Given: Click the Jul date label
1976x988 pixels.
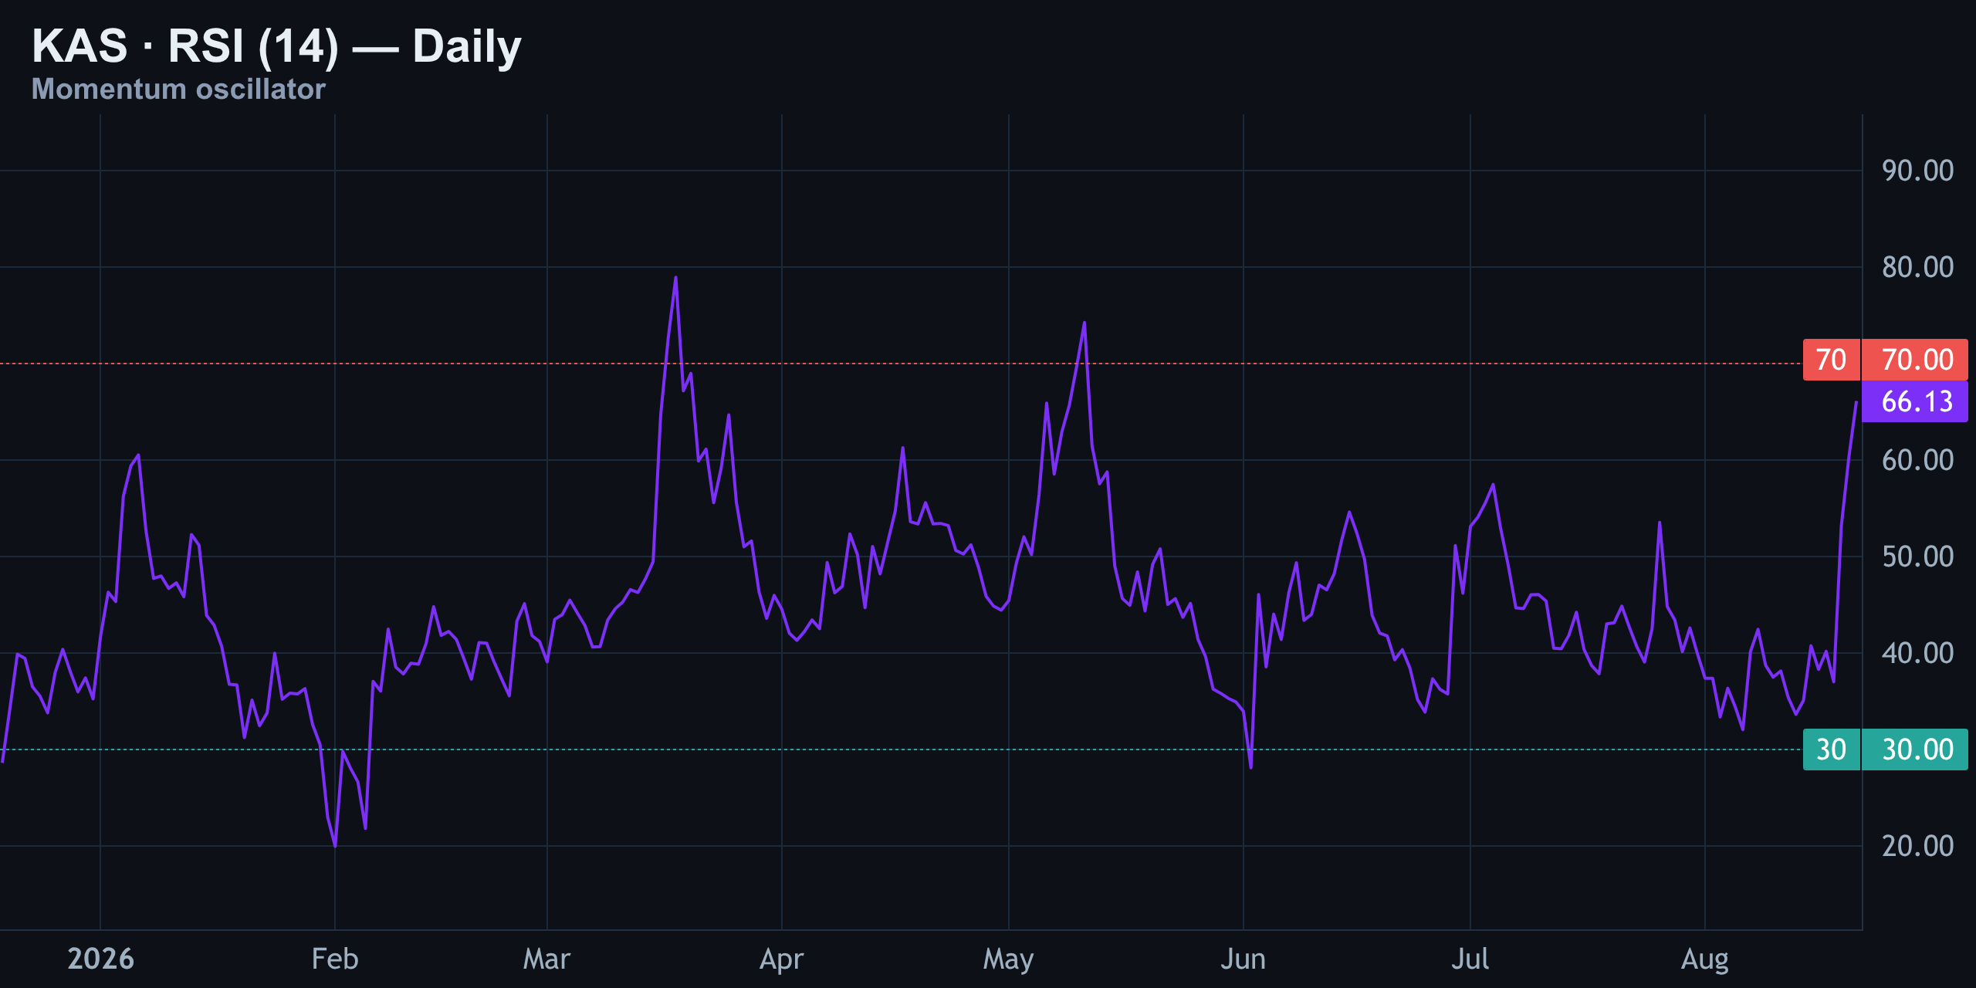Looking at the screenshot, I should coord(1470,959).
